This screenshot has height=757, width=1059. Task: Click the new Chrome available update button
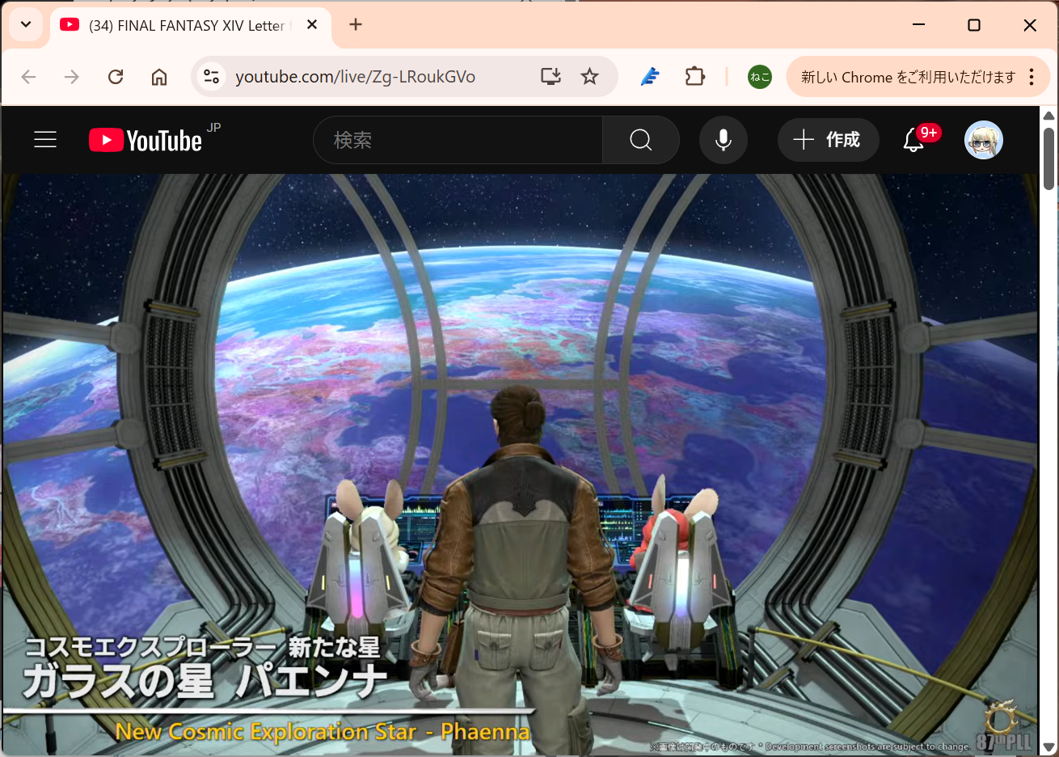point(908,77)
